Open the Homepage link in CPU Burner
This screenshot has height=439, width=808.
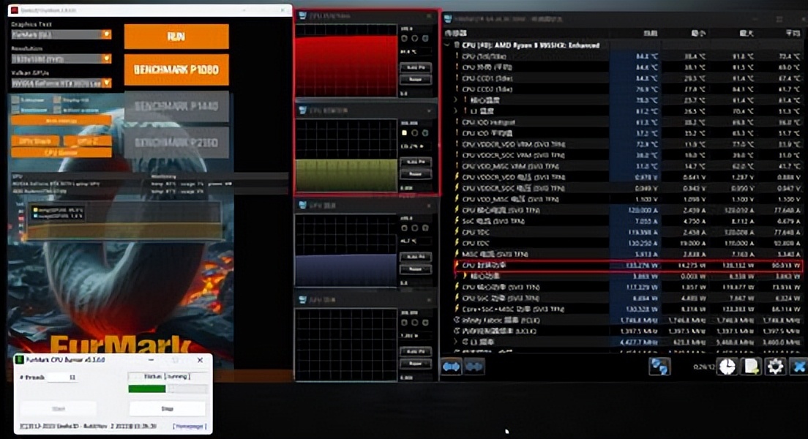[190, 426]
